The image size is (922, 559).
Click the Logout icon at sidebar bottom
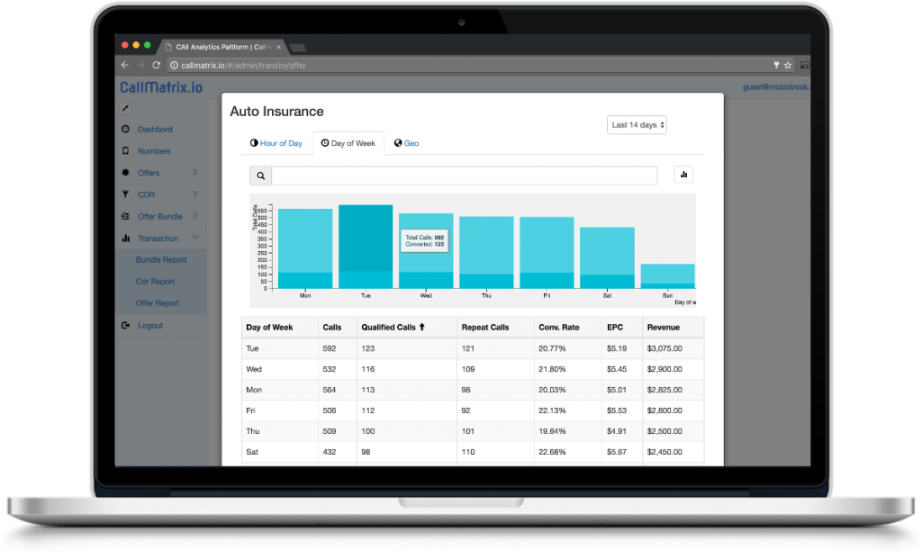(x=126, y=324)
